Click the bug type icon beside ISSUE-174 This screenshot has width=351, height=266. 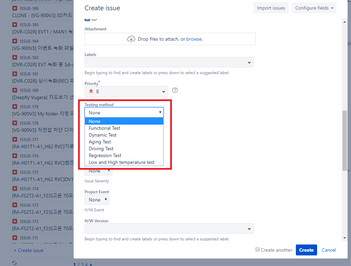tap(14, 188)
